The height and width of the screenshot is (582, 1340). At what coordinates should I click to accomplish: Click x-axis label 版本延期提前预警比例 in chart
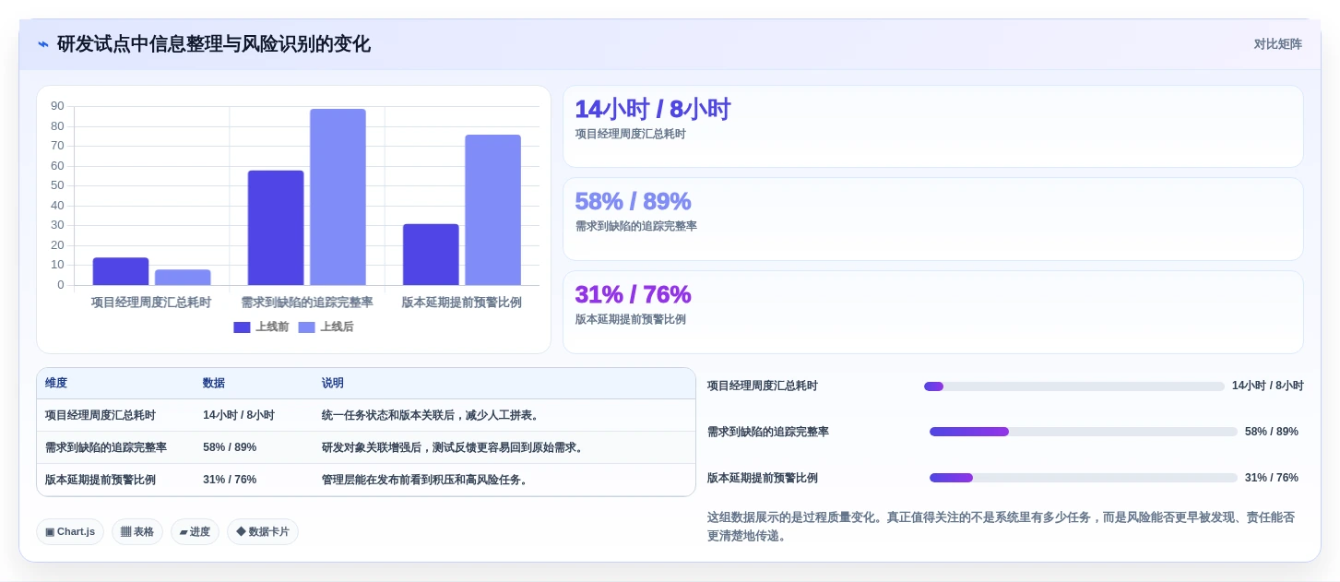(x=462, y=303)
